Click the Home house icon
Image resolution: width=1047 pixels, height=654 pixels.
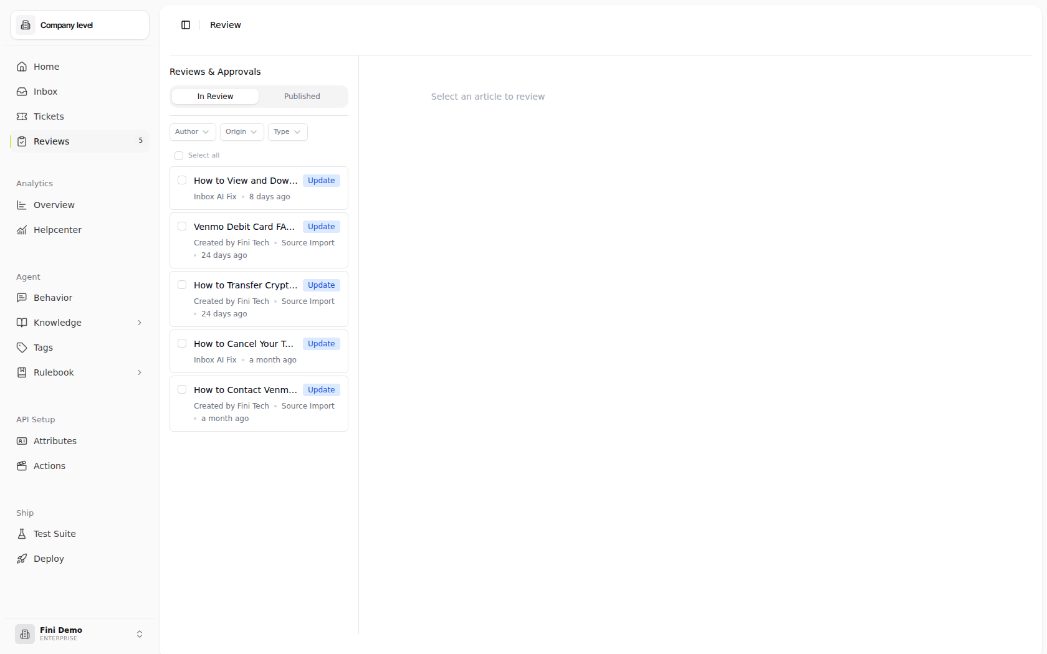(22, 67)
